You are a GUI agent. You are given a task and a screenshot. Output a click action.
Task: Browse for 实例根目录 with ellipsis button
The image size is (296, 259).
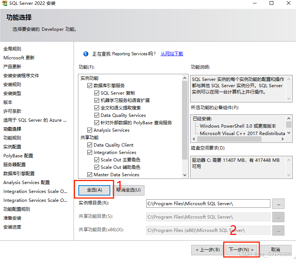(x=279, y=204)
